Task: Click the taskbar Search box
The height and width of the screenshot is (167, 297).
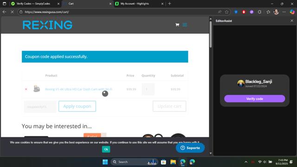Action: [134, 162]
